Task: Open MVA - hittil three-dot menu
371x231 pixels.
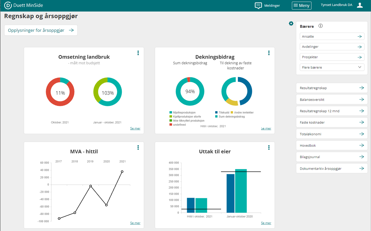Action: [x=138, y=148]
